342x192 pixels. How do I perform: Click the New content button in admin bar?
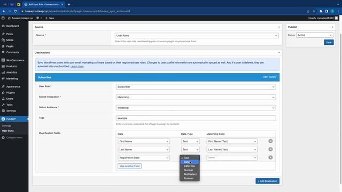[x=50, y=18]
